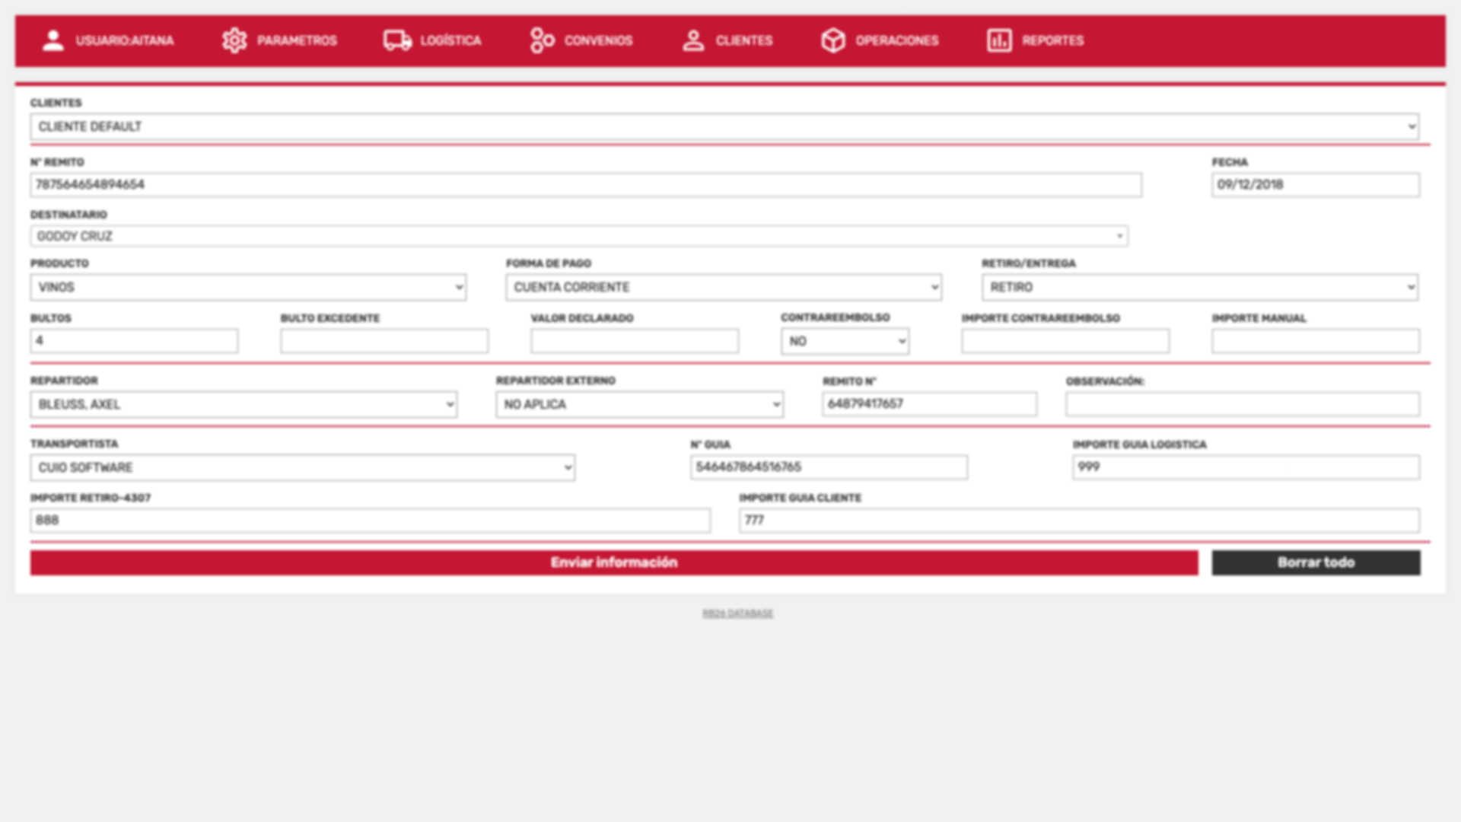Click the Valor Declarado input field

tap(635, 341)
